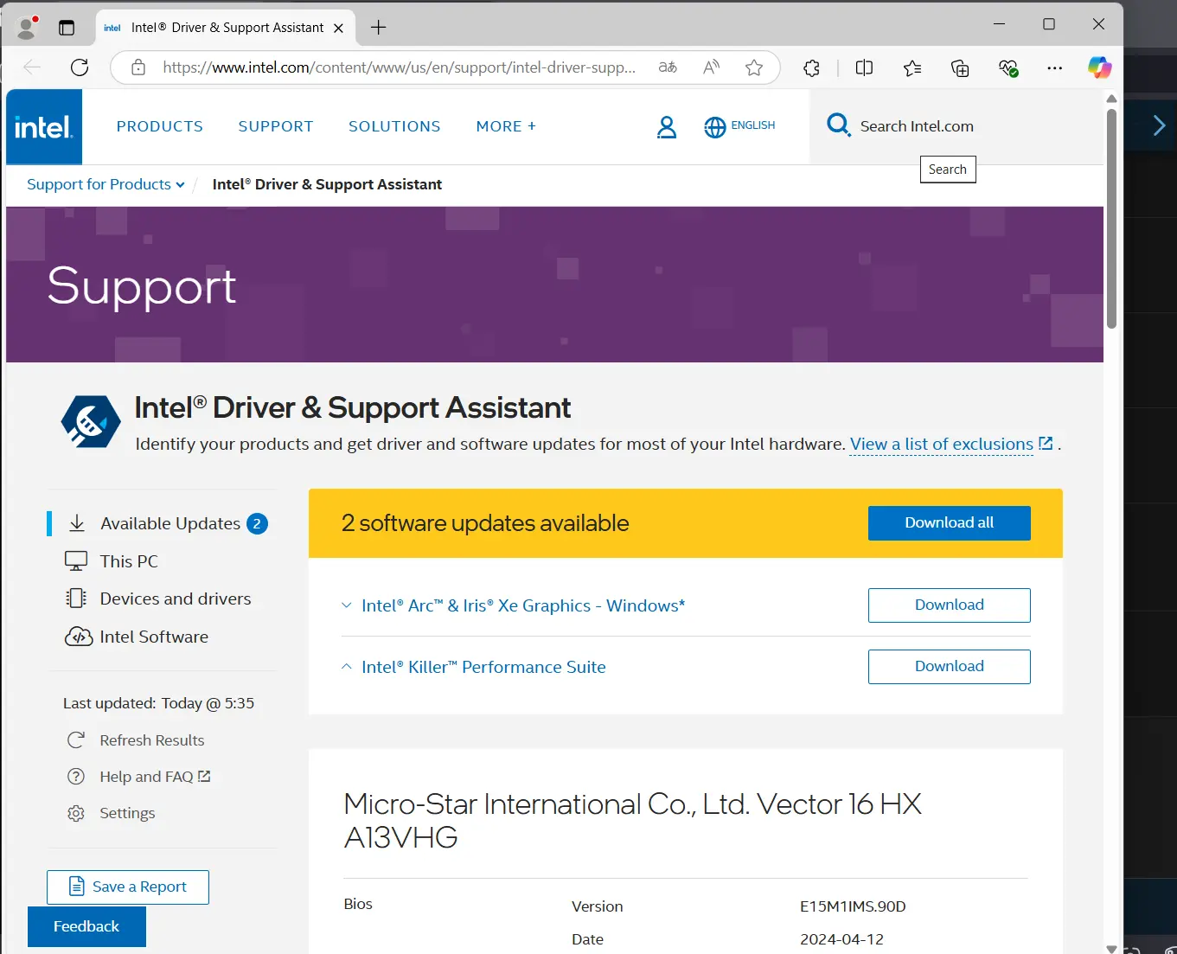1177x954 pixels.
Task: Activate the Read aloud icon
Action: 711,67
